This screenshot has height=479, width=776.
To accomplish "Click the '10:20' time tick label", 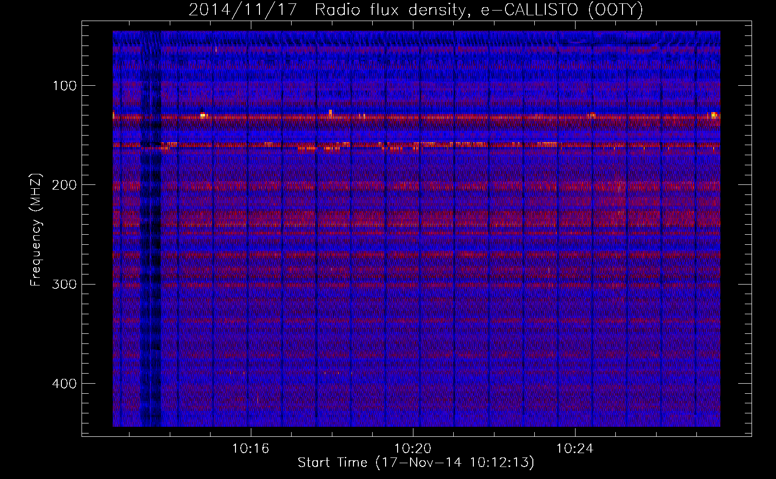I will click(x=413, y=449).
